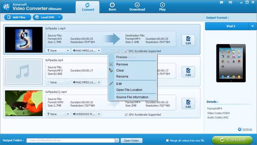257x145 pixels.
Task: Click the Video Codec:H264 detail text
Action: (218, 113)
